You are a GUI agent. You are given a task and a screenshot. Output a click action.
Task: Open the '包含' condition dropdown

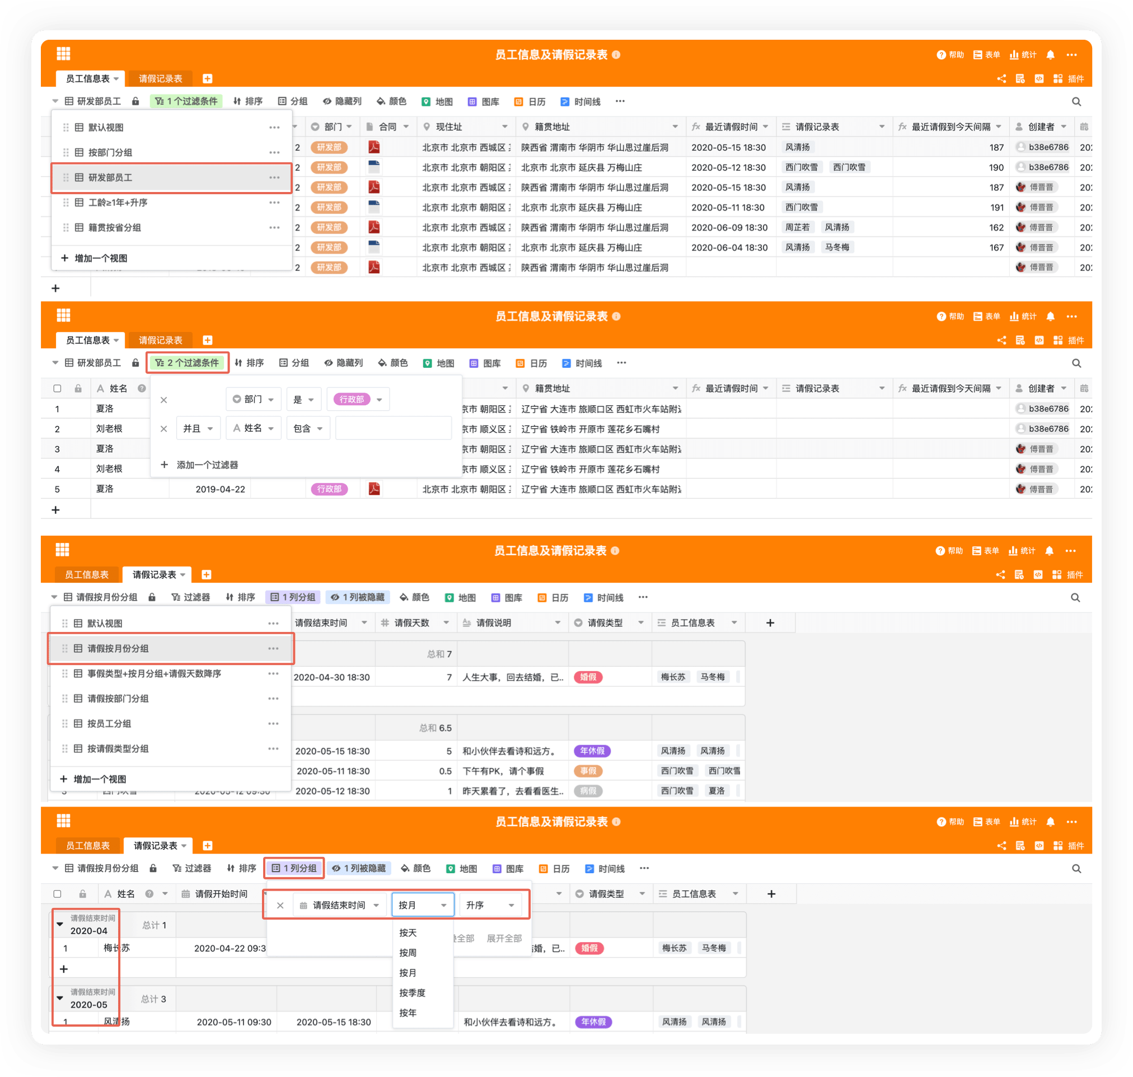pos(308,429)
